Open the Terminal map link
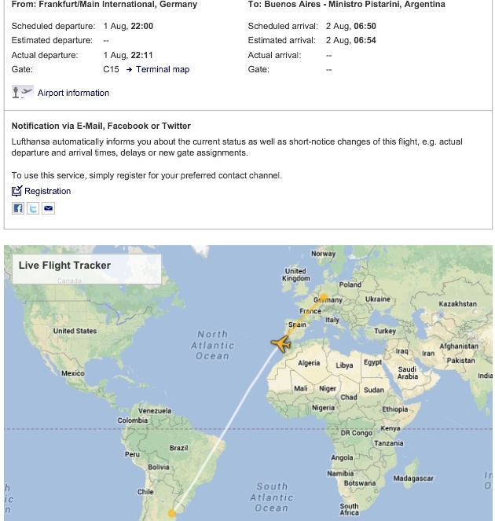 pyautogui.click(x=163, y=69)
